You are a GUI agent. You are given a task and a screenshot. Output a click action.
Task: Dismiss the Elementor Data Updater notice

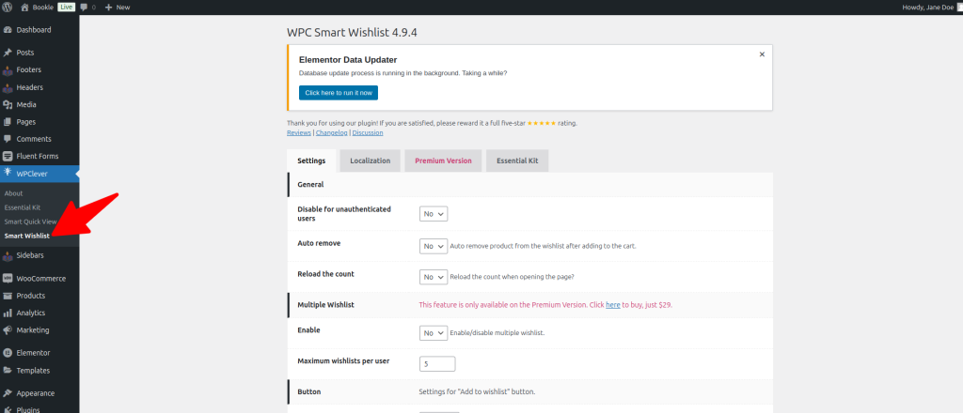coord(762,54)
